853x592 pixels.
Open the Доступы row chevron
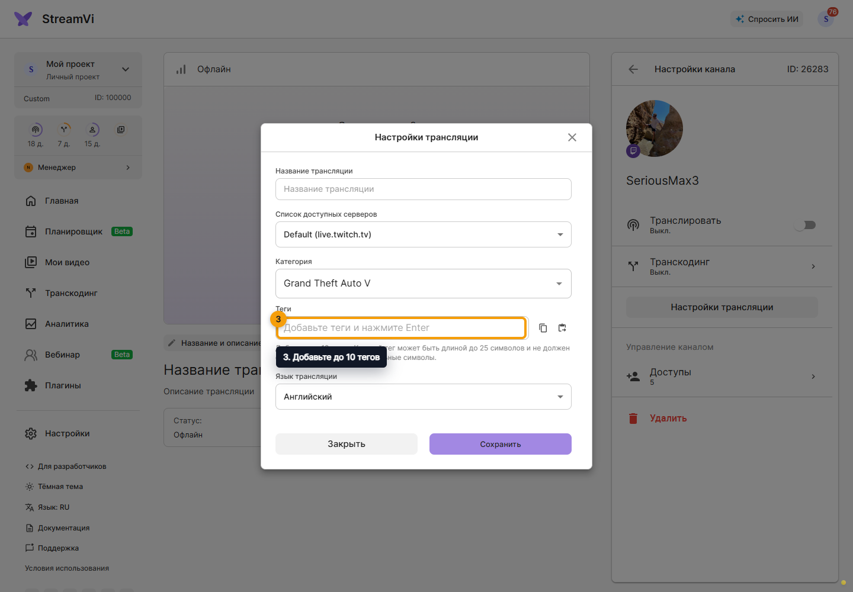[813, 377]
